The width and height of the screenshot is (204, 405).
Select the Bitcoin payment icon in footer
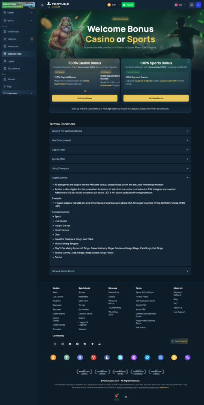coord(53,358)
